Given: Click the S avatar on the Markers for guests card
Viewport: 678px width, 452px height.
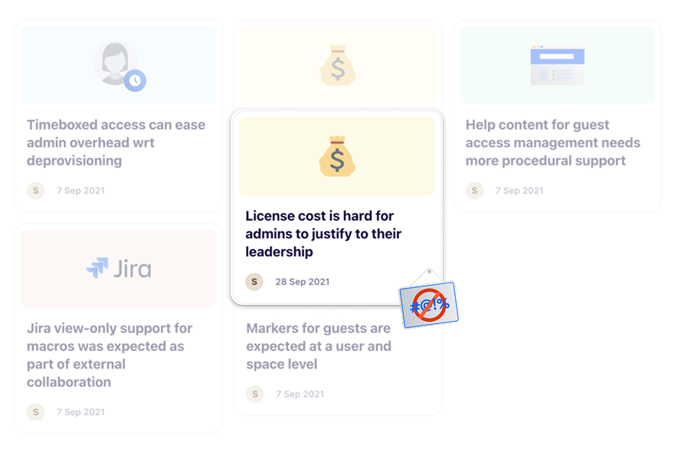Looking at the screenshot, I should [255, 394].
